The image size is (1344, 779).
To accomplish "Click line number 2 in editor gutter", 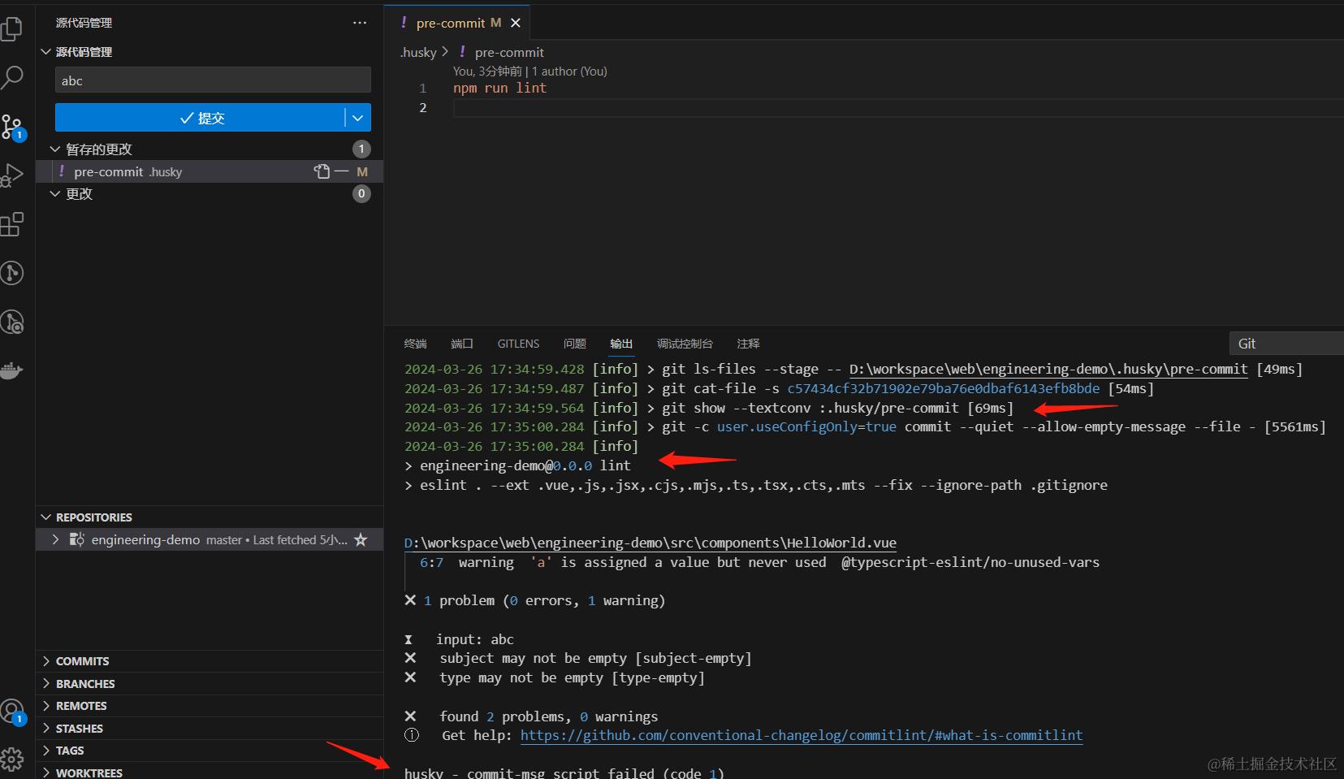I will pos(422,107).
